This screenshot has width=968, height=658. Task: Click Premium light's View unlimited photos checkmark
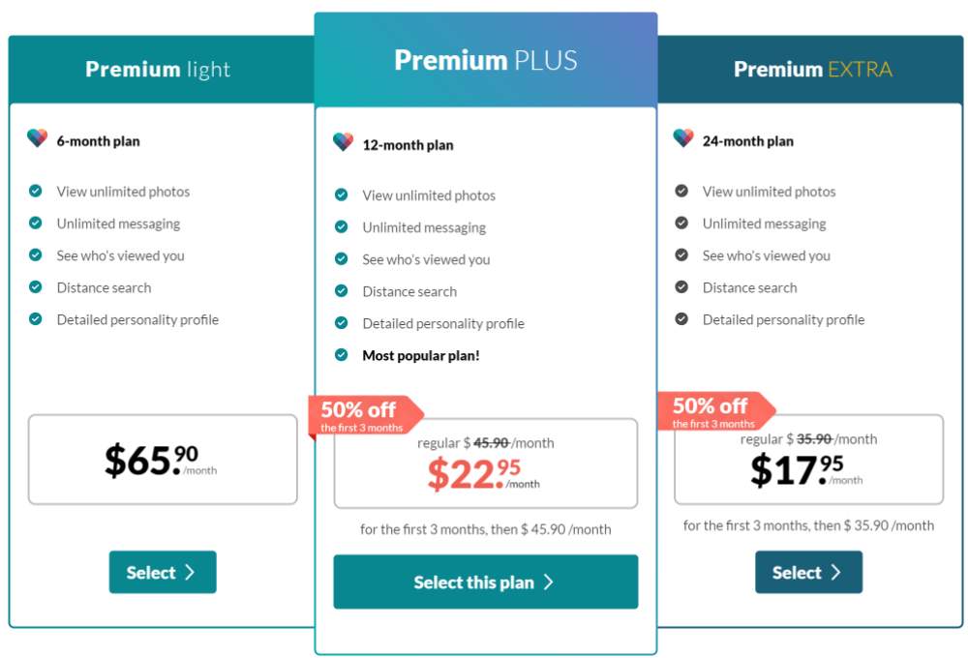(x=35, y=191)
